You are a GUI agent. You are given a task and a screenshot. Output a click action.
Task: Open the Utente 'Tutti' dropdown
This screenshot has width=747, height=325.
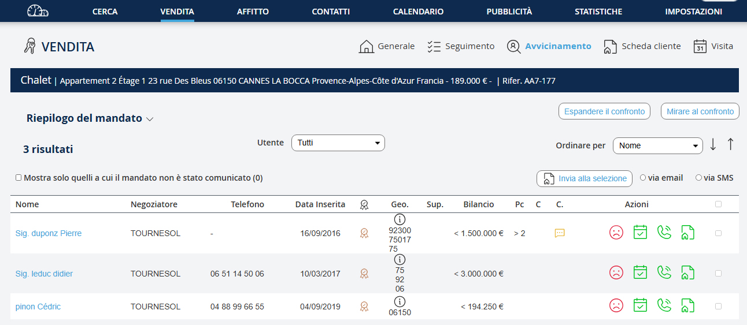click(338, 143)
